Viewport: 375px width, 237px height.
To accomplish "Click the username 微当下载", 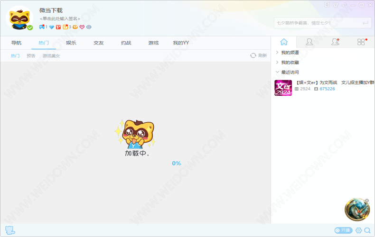I will tap(51, 10).
